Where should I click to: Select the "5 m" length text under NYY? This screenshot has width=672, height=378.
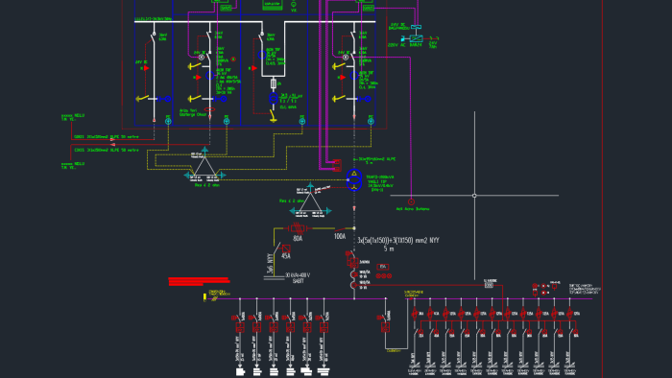(388, 248)
